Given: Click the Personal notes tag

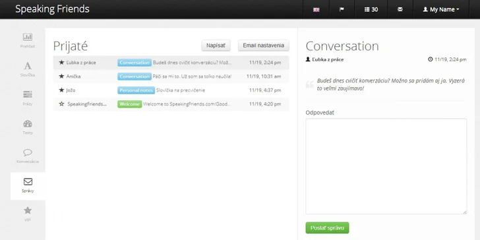Looking at the screenshot, I should pos(136,90).
